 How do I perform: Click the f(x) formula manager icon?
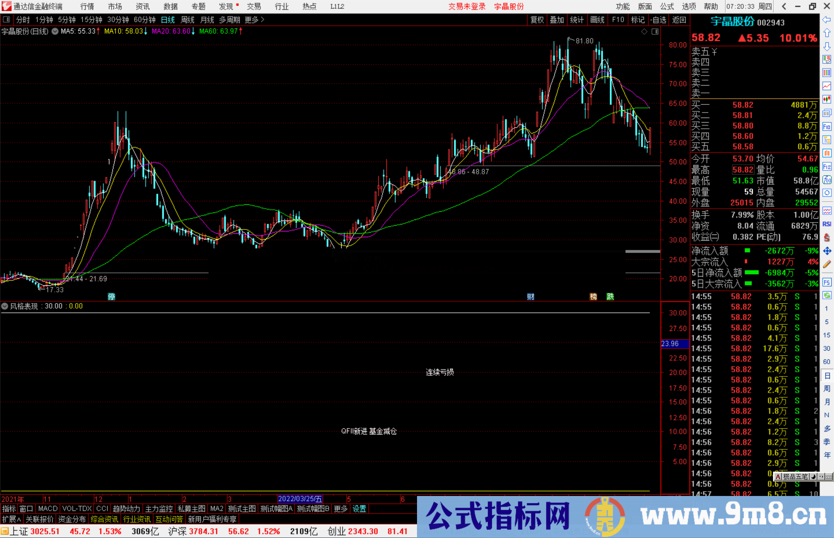[827, 180]
